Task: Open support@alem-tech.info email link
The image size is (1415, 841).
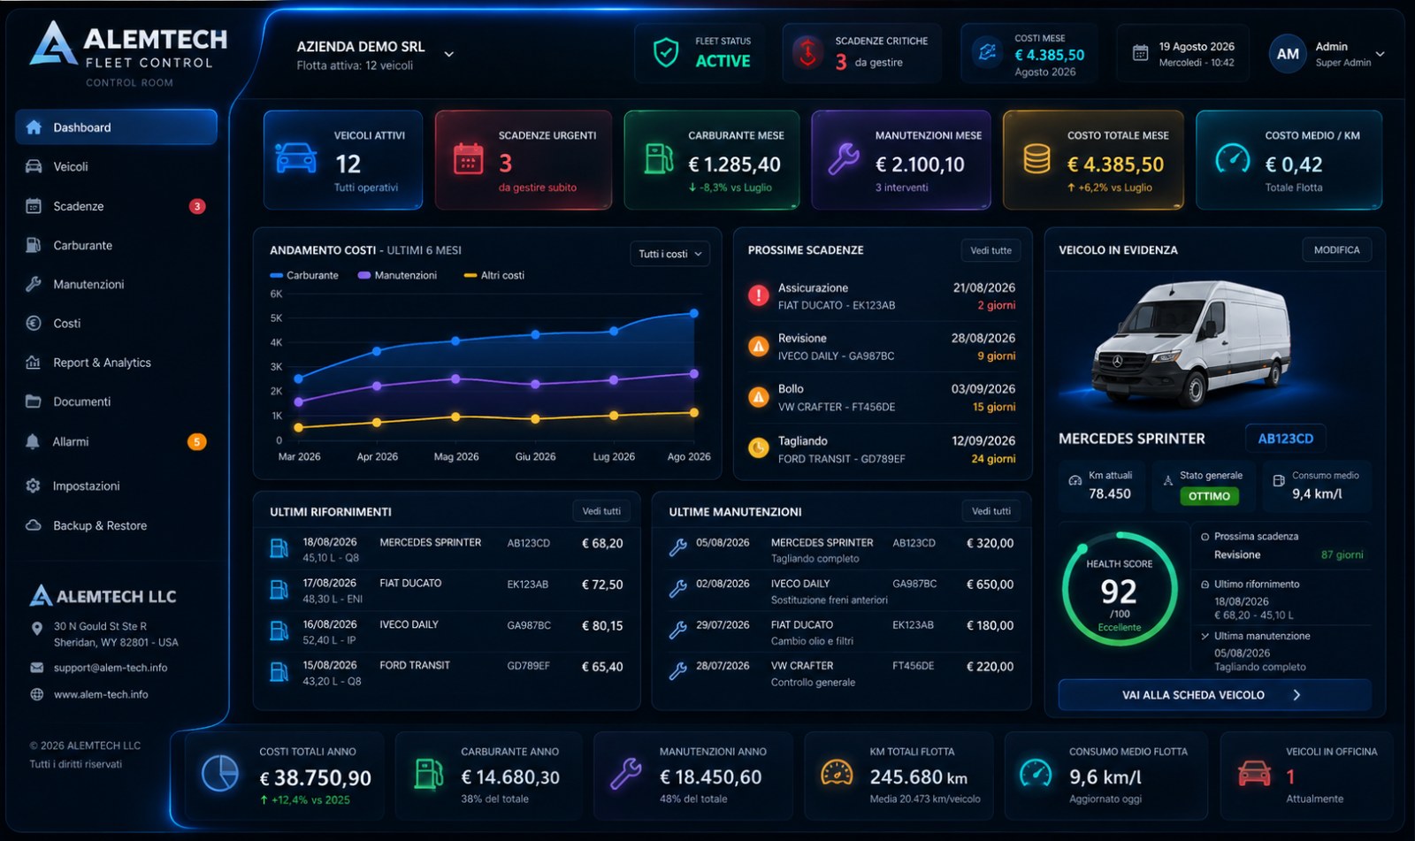Action: coord(111,668)
